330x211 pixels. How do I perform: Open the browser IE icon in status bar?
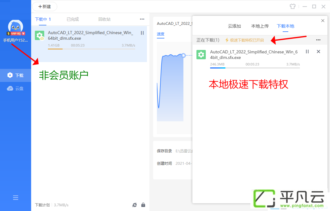[x=134, y=205]
